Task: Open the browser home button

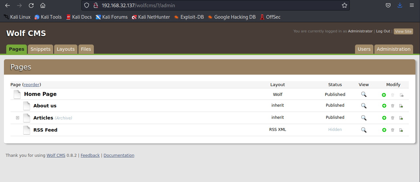Action: click(x=43, y=5)
